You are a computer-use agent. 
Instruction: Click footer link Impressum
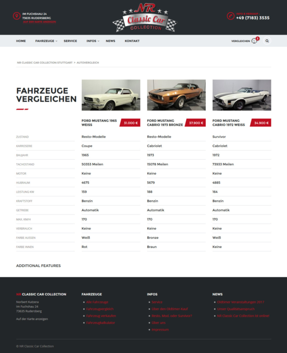pos(160,330)
